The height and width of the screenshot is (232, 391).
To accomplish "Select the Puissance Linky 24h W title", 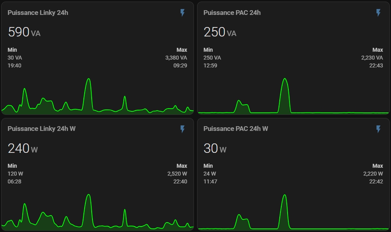I will click(42, 129).
